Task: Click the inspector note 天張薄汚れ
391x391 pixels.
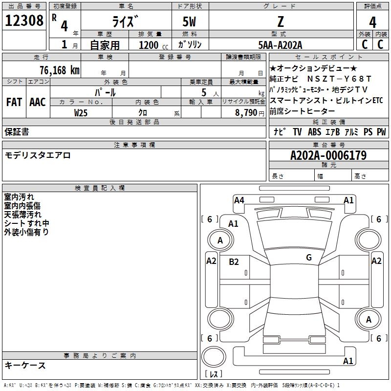Action: click(22, 214)
